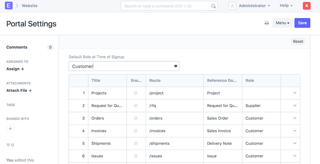The height and width of the screenshot is (164, 320).
Task: Click the search magnifier icon
Action: (213, 6)
